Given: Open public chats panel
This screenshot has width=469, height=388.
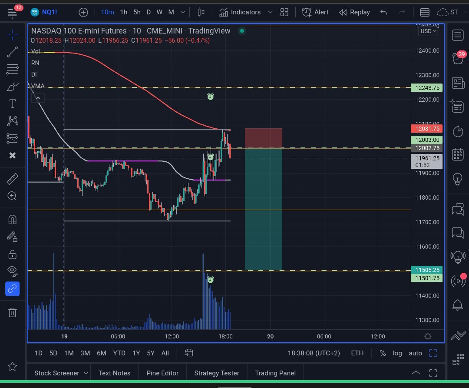Looking at the screenshot, I should coord(458,209).
